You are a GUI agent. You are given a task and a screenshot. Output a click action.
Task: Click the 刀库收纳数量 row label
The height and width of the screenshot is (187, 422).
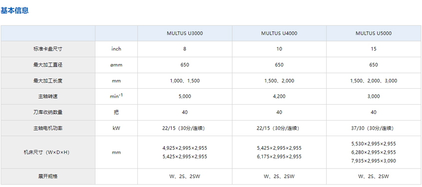tap(48, 112)
